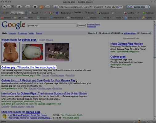The height and width of the screenshot is (123, 156).
Task: Open the white guinea pig image thumbnail
Action: [x=32, y=52]
